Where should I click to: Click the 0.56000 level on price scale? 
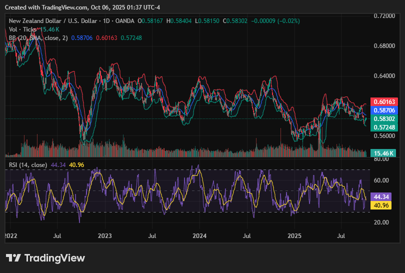[x=384, y=135]
